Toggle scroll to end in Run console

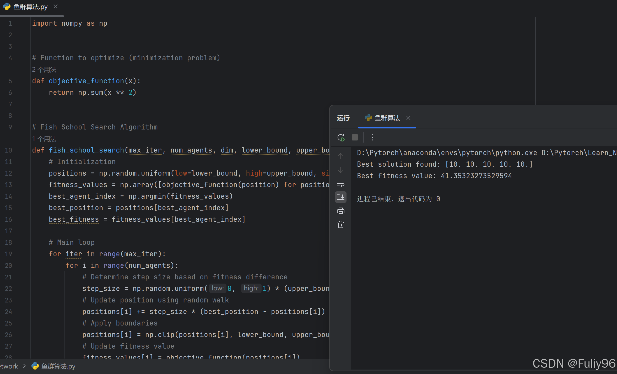pyautogui.click(x=341, y=197)
